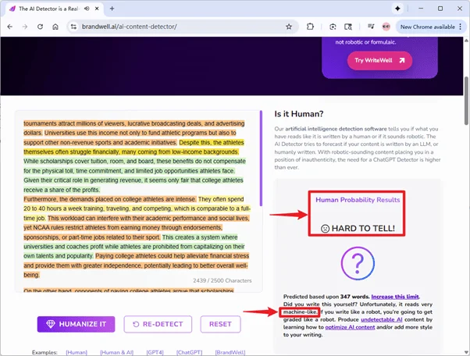470x356 pixels.
Task: Click the page vertical scrollbar thumb
Action: (x=466, y=101)
